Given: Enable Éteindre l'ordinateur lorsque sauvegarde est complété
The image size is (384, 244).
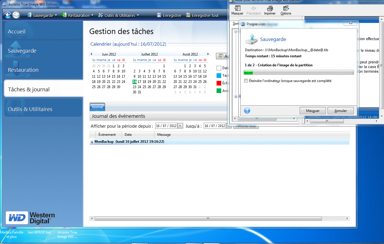Looking at the screenshot, I should click(246, 81).
